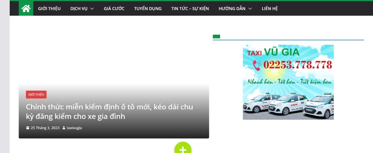373x153 pixels.
Task: Select the red Giới Thiệu category tag
Action: [36, 94]
